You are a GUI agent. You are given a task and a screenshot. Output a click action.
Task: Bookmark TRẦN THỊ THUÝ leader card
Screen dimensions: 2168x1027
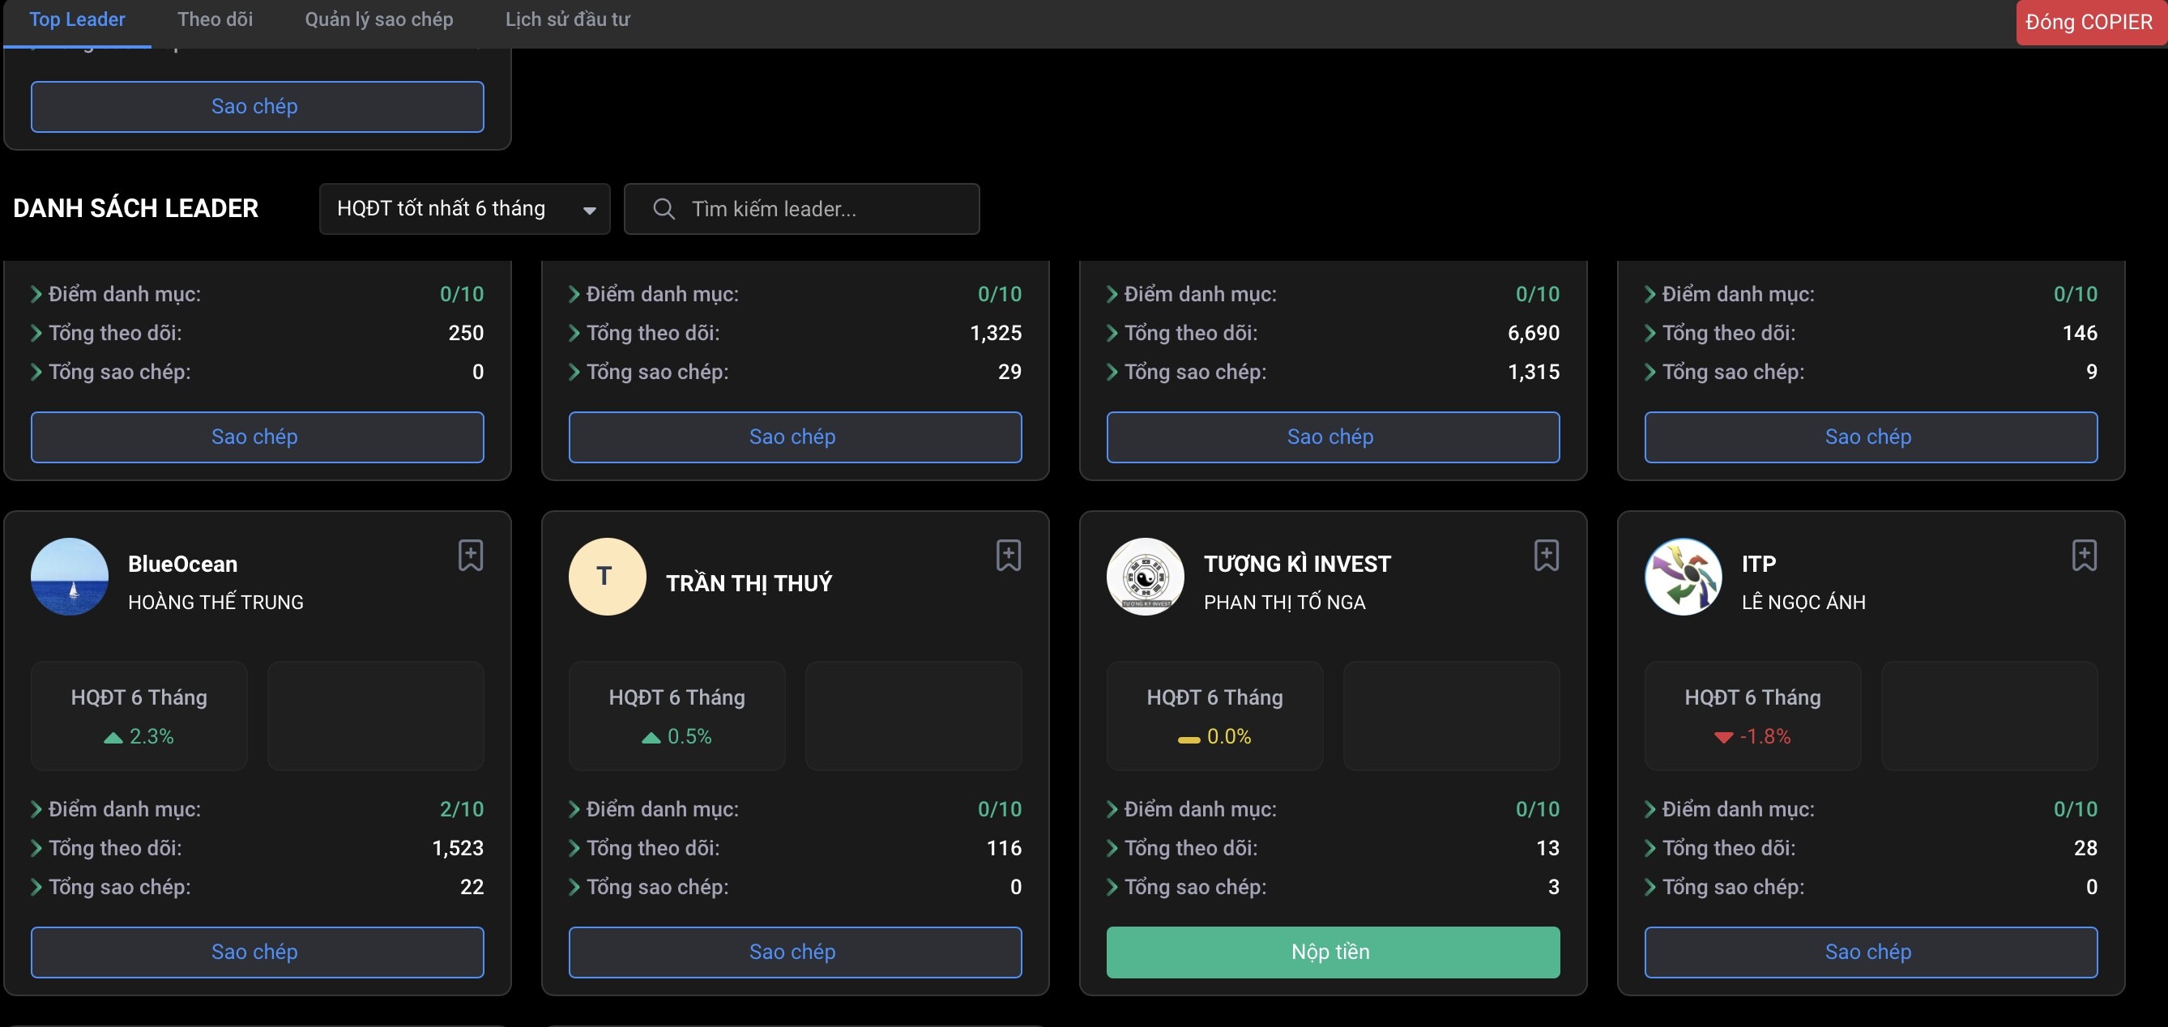(1009, 556)
